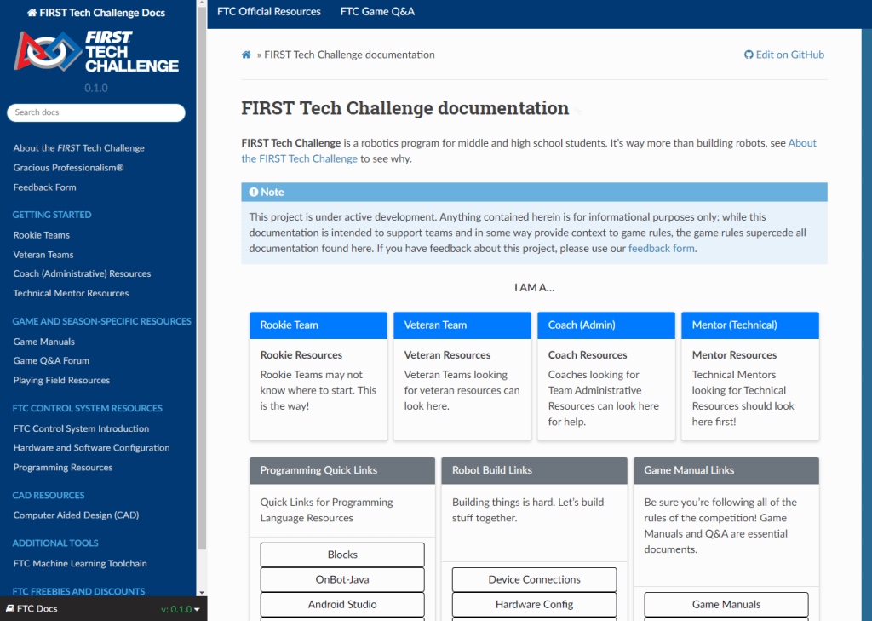Click the home icon in breadcrumbs
The height and width of the screenshot is (621, 872).
point(246,55)
